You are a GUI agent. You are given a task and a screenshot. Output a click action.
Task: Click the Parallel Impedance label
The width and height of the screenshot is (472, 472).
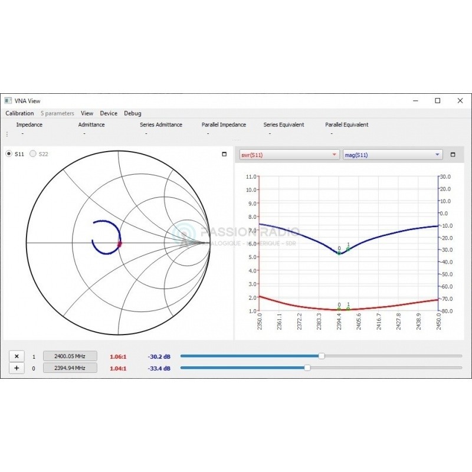click(224, 124)
